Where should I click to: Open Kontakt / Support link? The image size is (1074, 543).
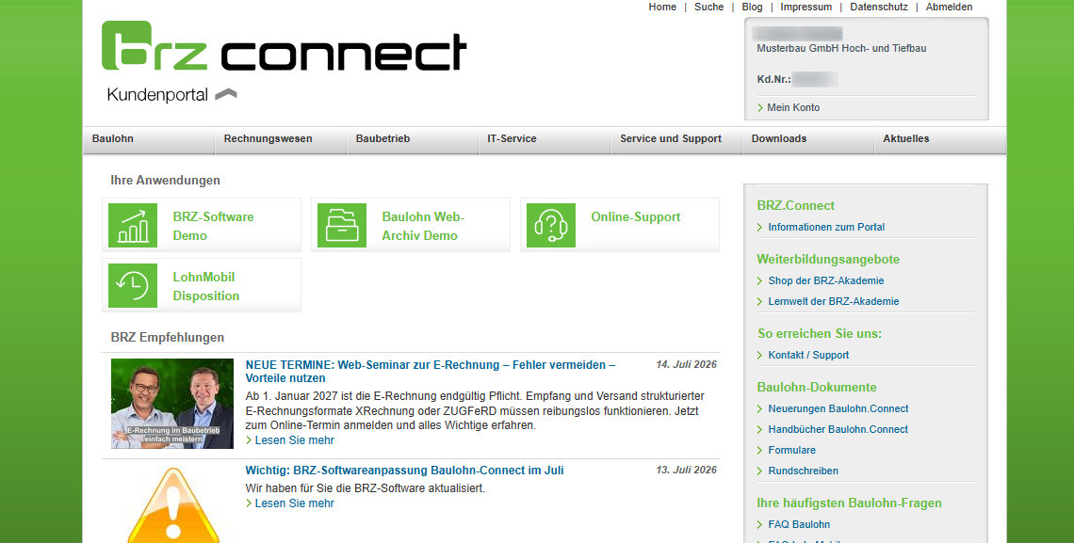pos(808,355)
